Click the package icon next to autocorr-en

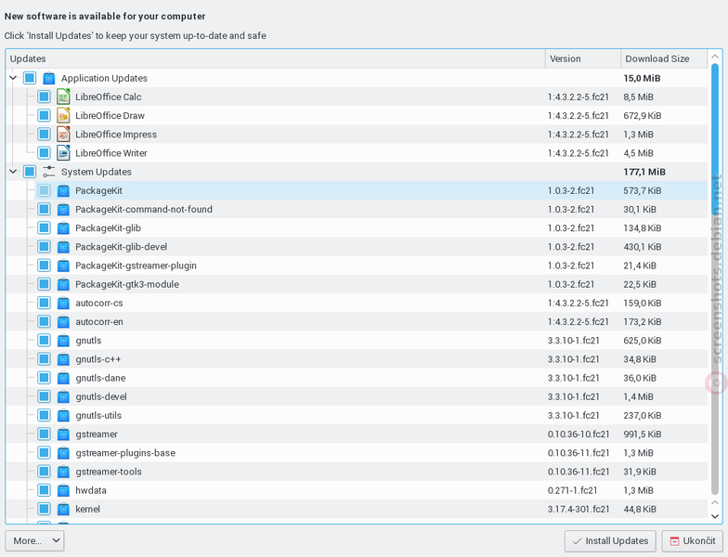pyautogui.click(x=63, y=321)
